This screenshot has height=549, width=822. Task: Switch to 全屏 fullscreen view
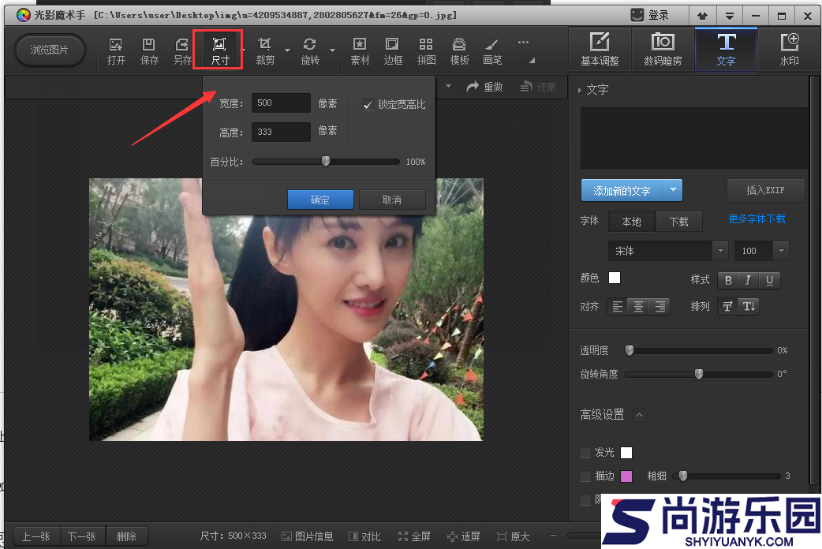coord(414,536)
